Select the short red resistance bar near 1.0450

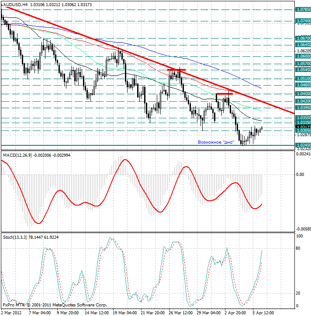pos(224,94)
